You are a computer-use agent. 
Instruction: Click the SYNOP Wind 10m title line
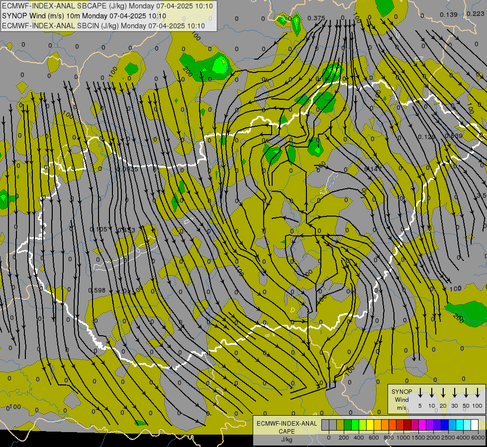(x=84, y=16)
